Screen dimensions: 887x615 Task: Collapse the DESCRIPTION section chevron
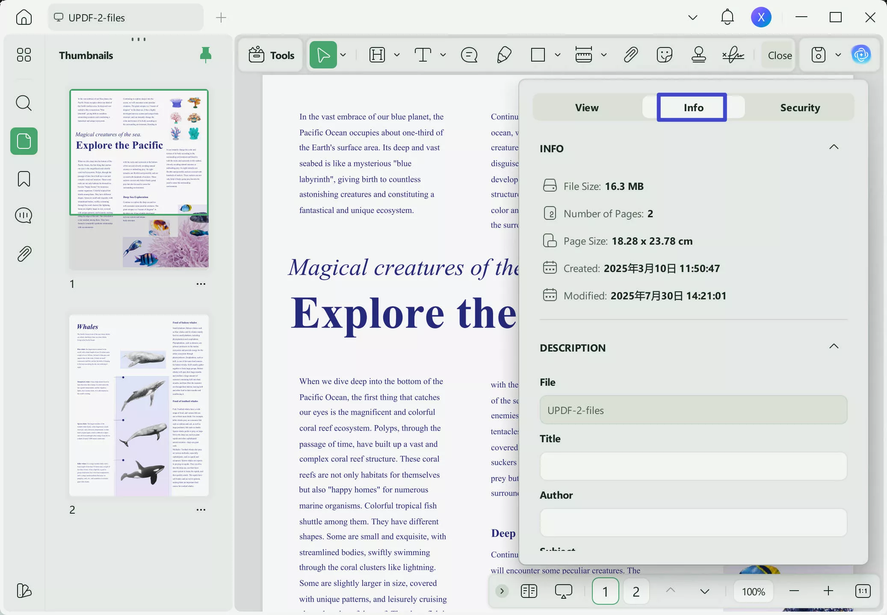pos(834,346)
